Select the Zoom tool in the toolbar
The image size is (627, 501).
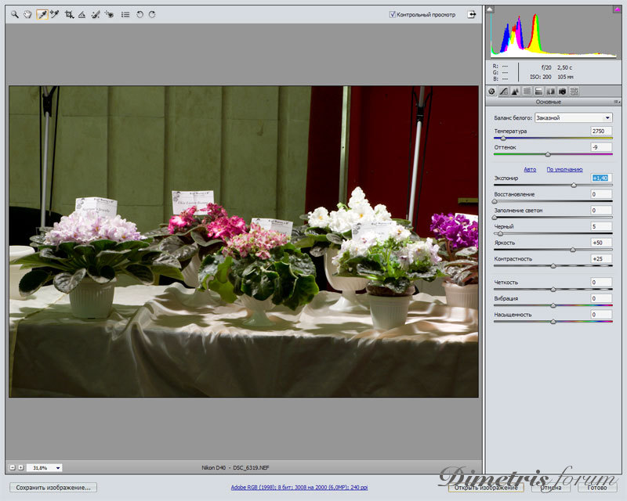pos(14,14)
